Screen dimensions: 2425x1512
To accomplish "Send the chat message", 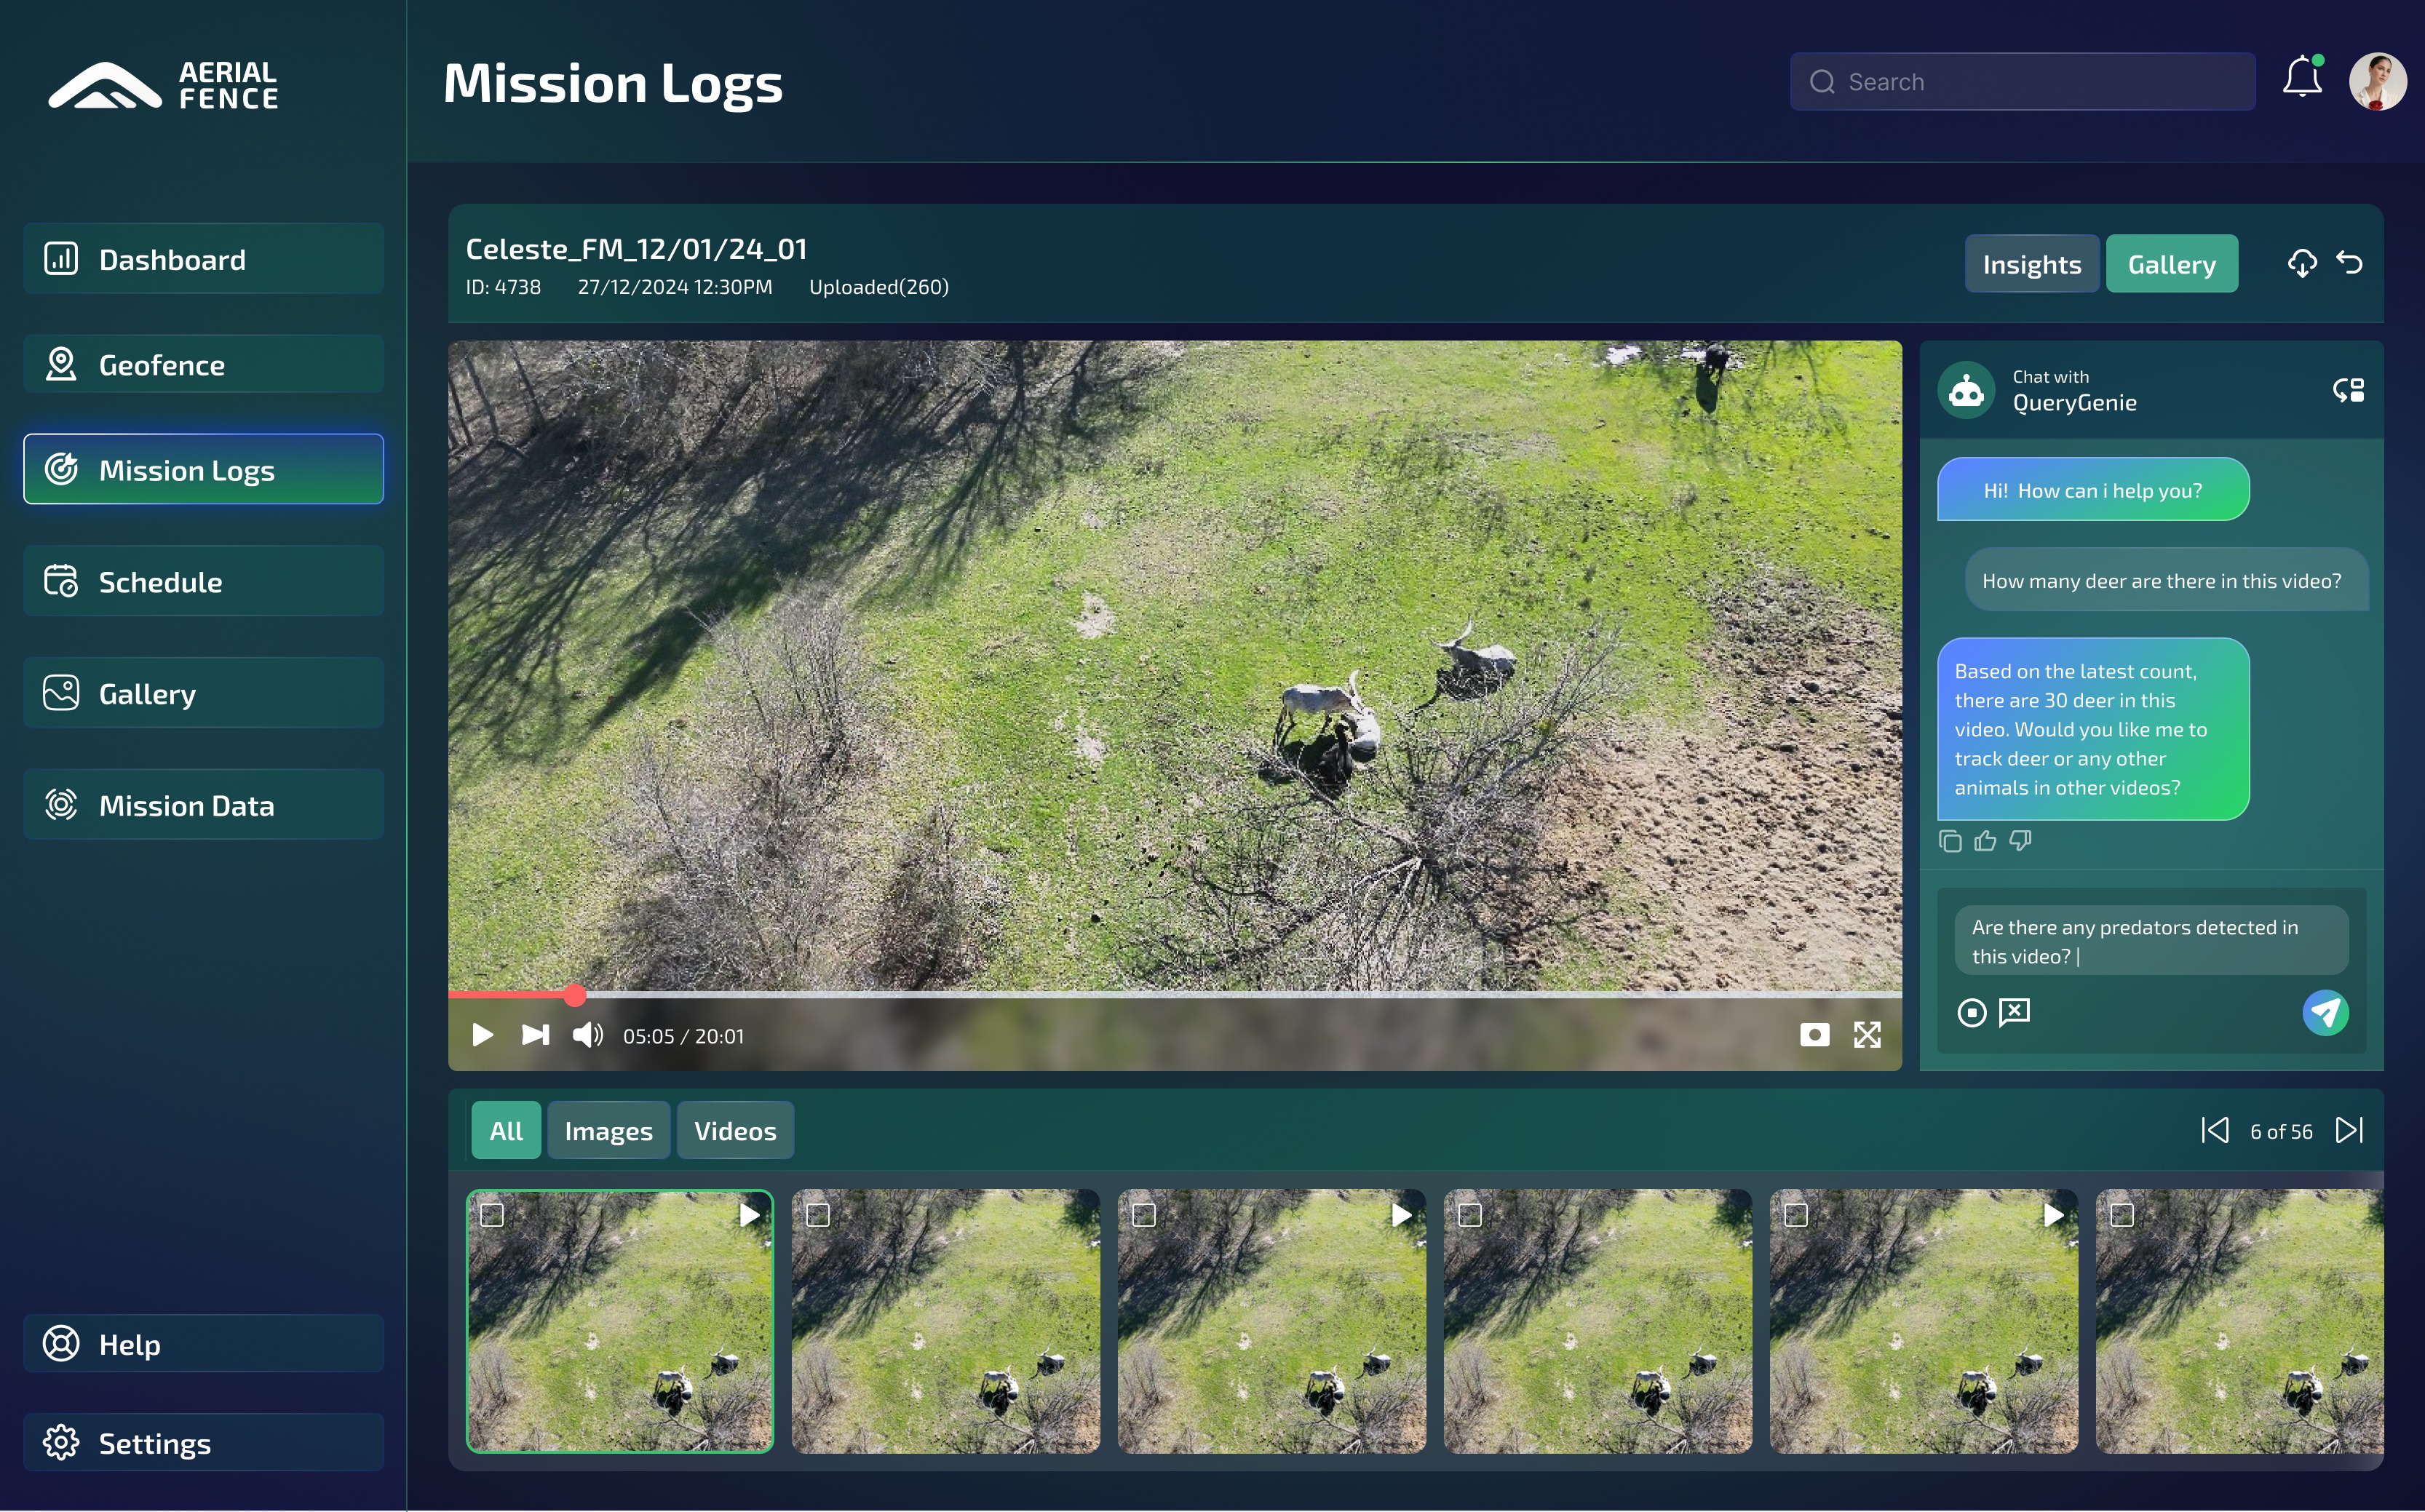I will click(x=2325, y=1013).
